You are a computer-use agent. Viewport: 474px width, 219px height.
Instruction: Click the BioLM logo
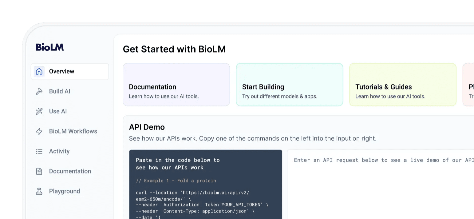point(50,47)
